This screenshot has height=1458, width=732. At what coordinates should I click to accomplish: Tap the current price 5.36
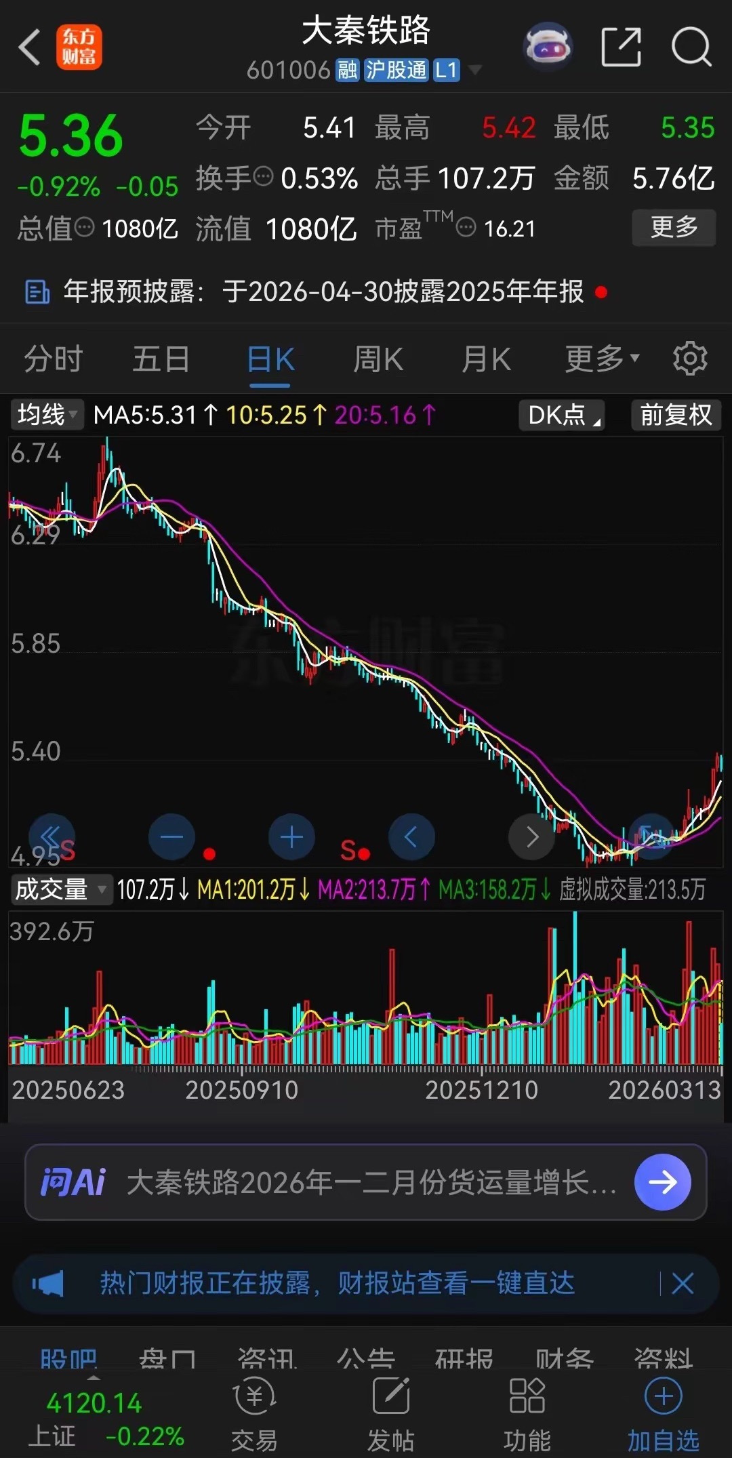(70, 136)
